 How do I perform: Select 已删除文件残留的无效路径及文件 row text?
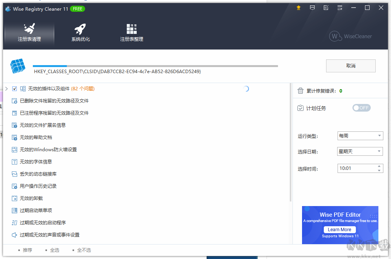[54, 101]
